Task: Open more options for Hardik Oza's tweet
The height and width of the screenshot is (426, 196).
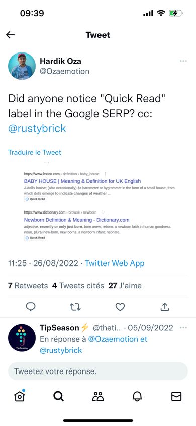Action: coord(183,61)
